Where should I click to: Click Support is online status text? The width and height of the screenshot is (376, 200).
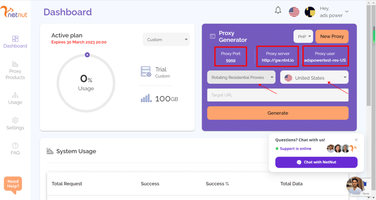pos(296,149)
